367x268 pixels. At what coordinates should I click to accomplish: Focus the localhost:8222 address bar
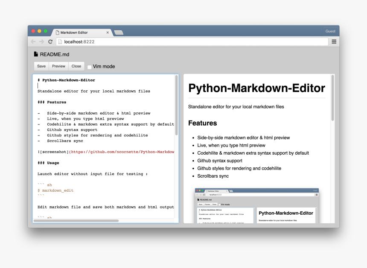[x=192, y=42]
